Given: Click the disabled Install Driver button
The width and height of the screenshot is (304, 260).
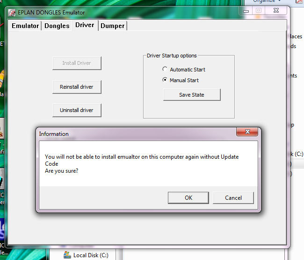Looking at the screenshot, I should coord(77,63).
